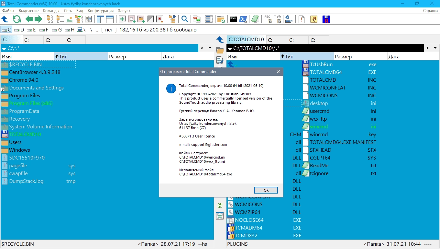
Task: Click the horizontal panel layout icon
Action: (x=110, y=19)
